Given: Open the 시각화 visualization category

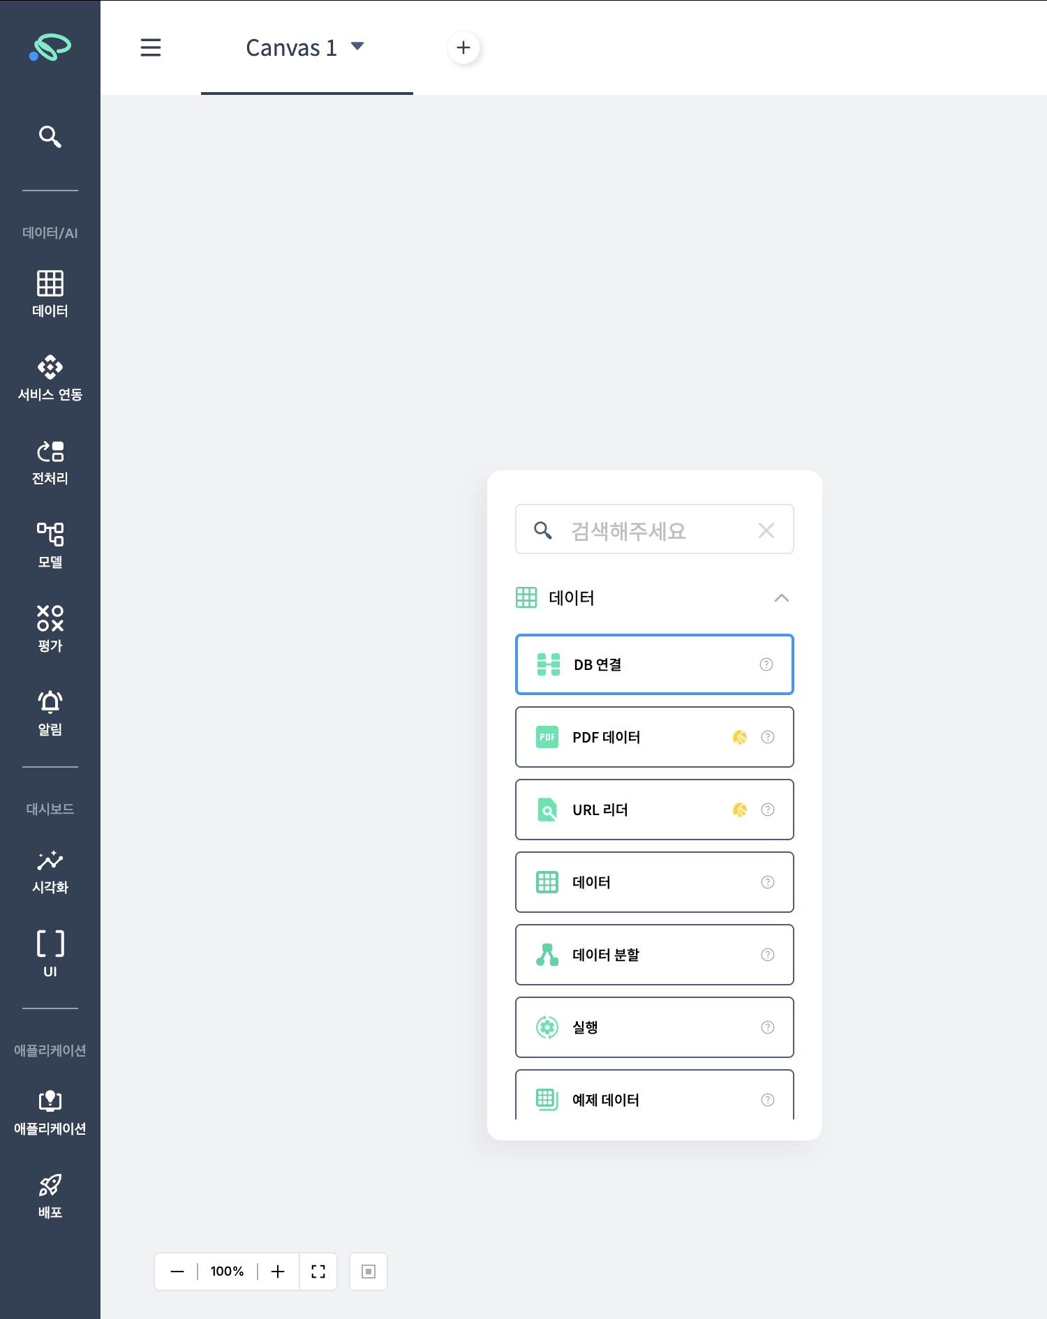Looking at the screenshot, I should 50,871.
